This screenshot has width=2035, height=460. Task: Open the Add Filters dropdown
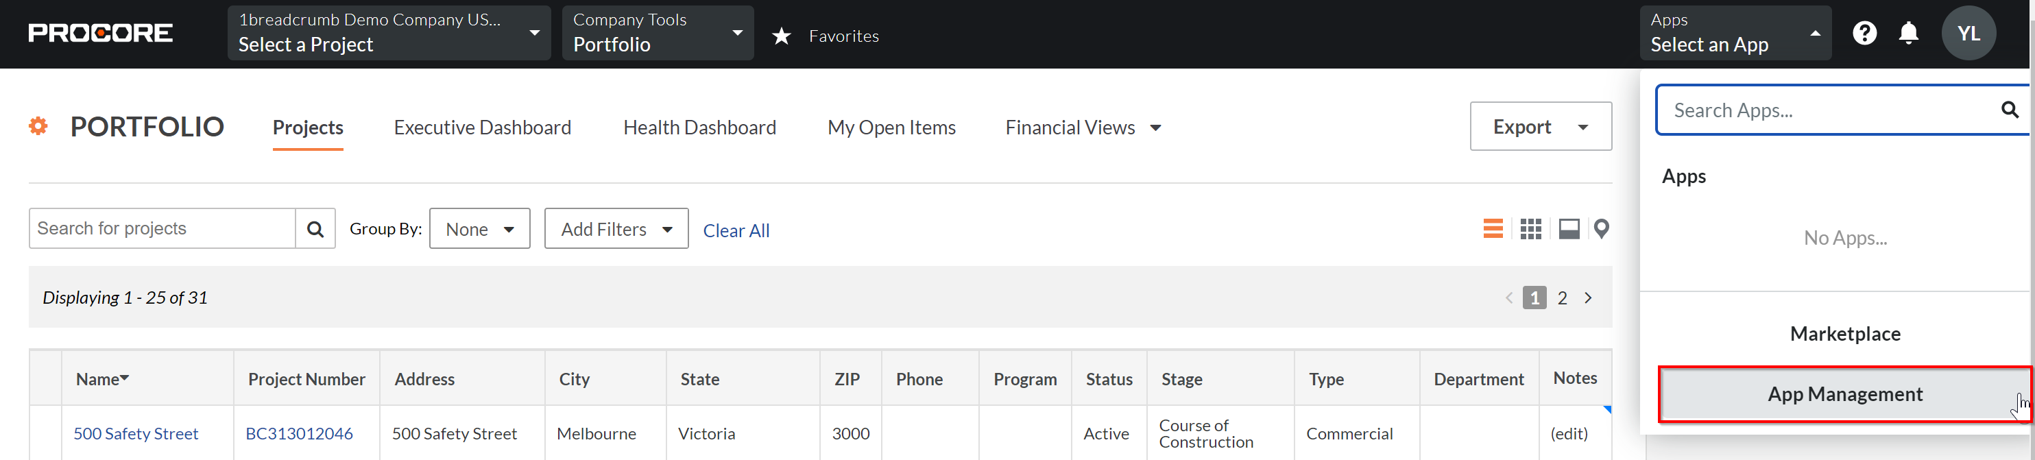616,228
